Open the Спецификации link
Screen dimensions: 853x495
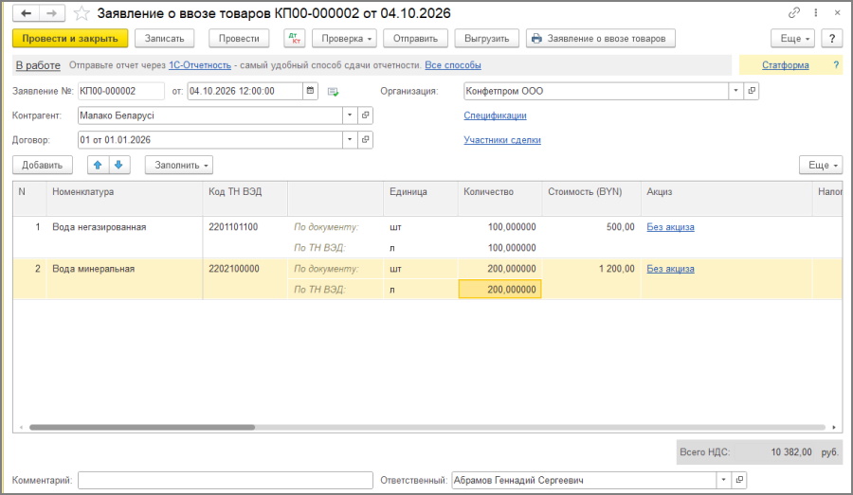(x=495, y=115)
